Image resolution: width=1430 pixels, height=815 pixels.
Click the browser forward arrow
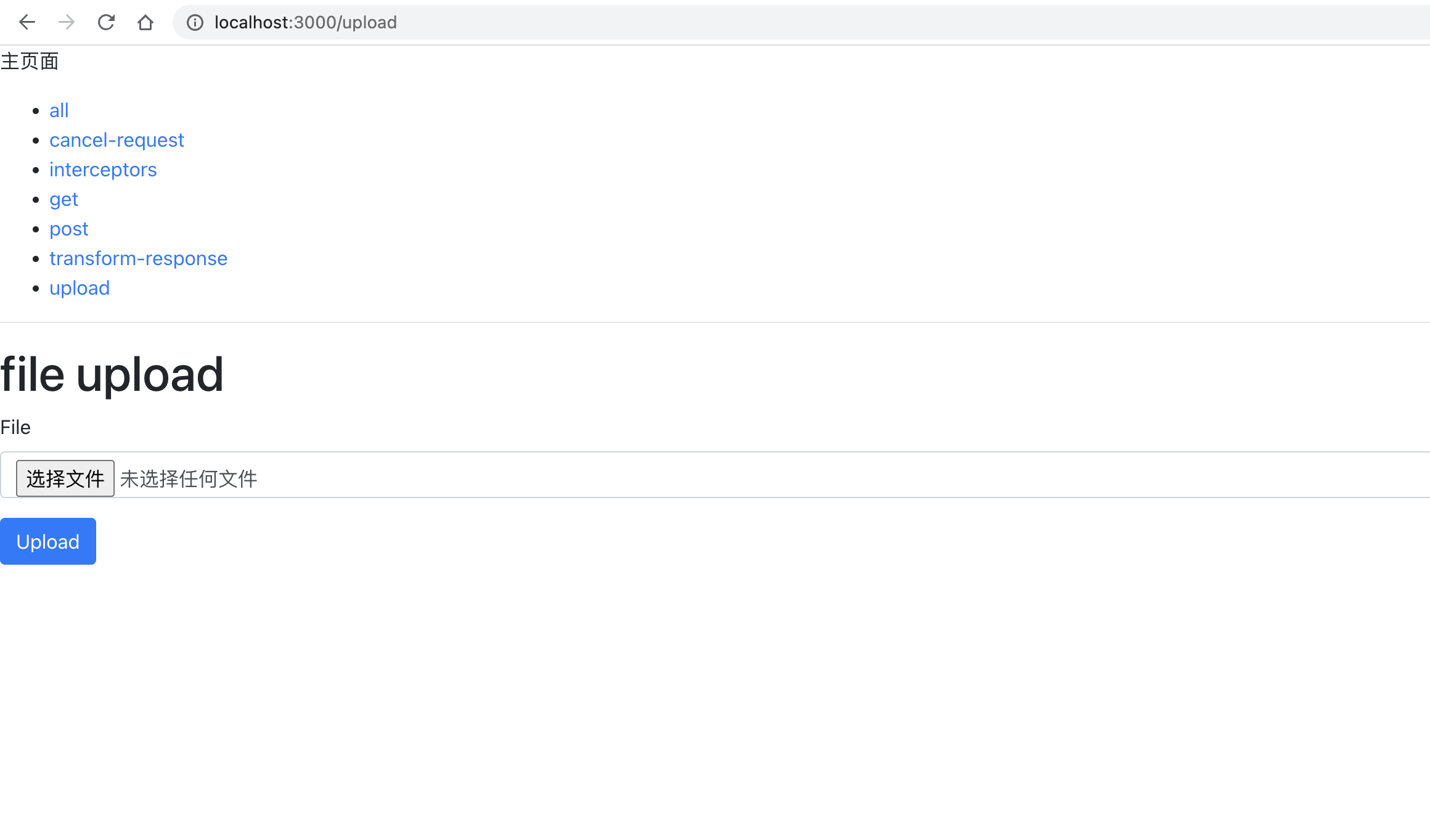coord(67,22)
